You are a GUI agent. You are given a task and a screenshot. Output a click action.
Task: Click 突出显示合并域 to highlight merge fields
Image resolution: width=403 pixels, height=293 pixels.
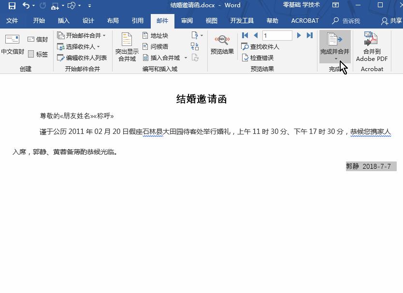click(x=127, y=46)
